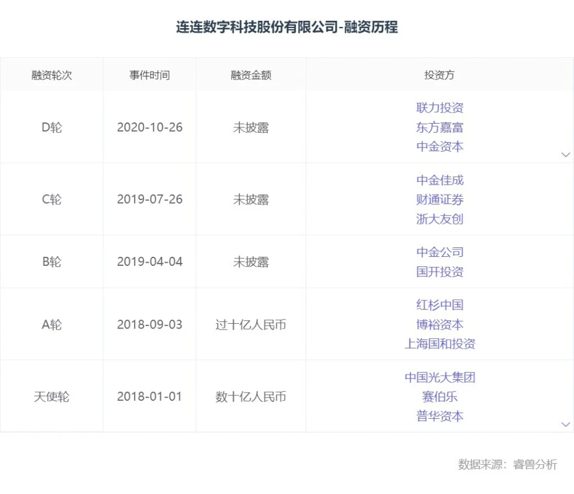Click the 中金资本 investor link
The width and height of the screenshot is (574, 494).
pos(439,146)
